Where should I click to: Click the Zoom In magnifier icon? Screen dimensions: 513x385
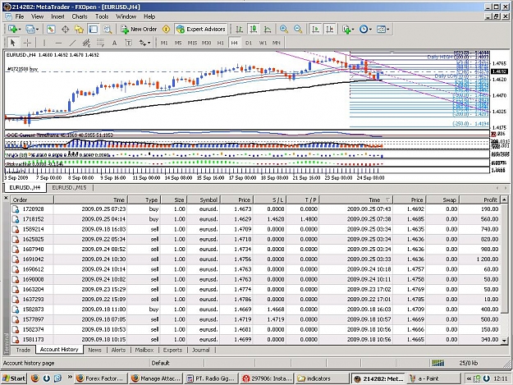(284, 30)
